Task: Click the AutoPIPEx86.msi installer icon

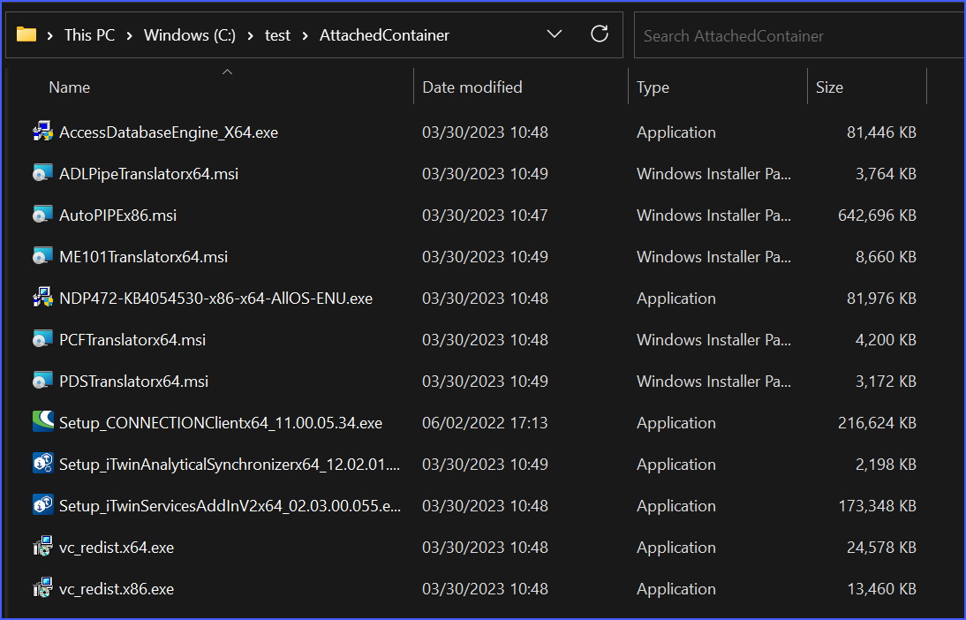Action: (42, 215)
